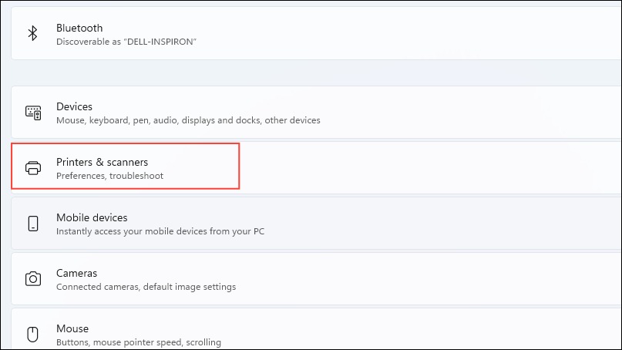Click empty area of the Devices card
622x350 pixels.
click(456, 113)
